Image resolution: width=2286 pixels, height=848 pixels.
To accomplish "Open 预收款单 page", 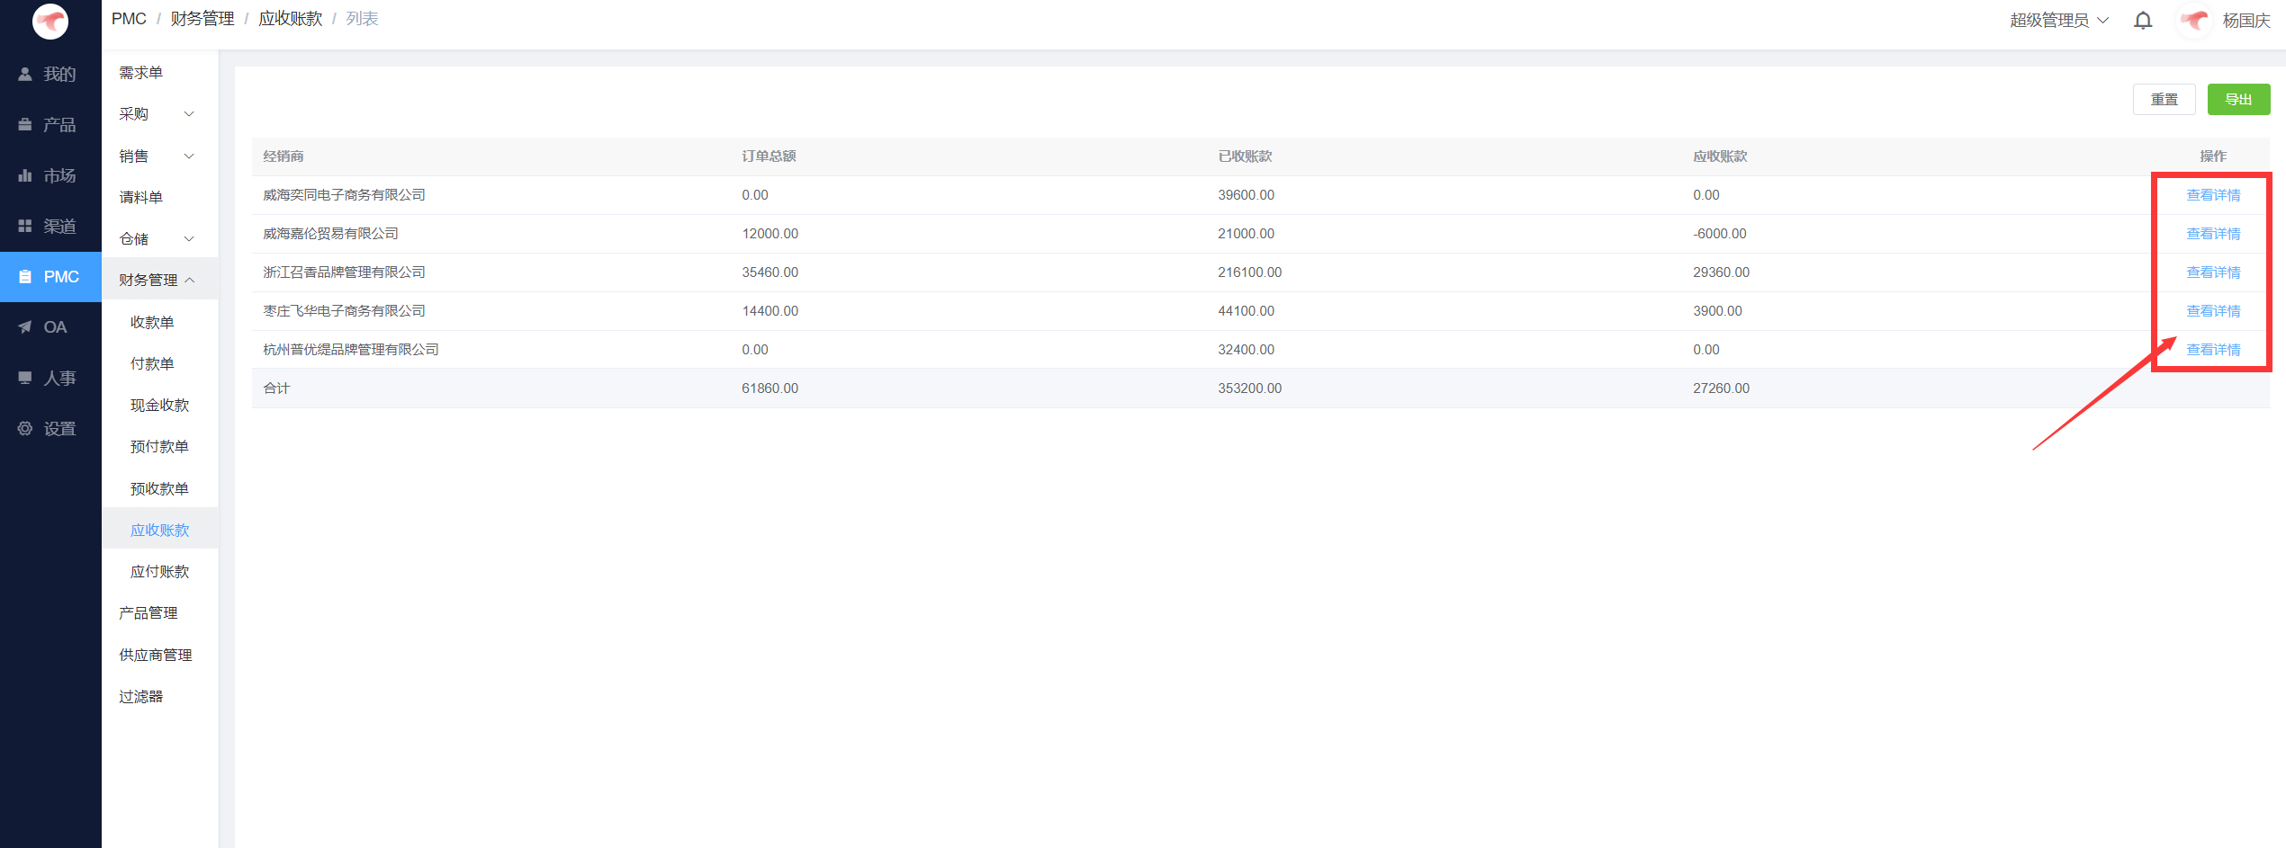I will [159, 488].
